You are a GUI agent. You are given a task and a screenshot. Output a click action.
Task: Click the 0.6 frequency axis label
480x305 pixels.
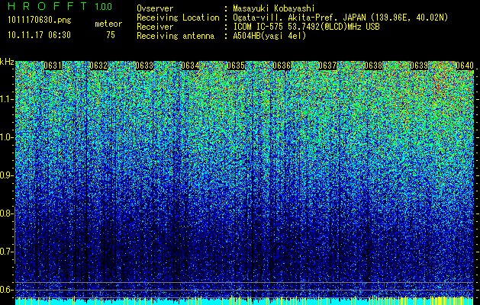7,290
